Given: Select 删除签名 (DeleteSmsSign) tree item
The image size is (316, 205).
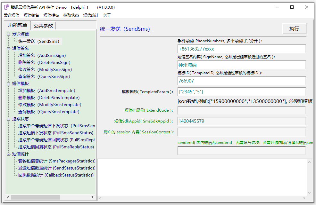Looking at the screenshot, I should [44, 63].
